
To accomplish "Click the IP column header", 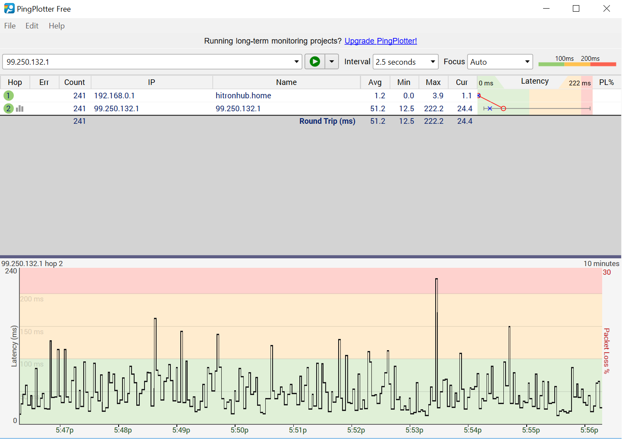I will click(151, 82).
